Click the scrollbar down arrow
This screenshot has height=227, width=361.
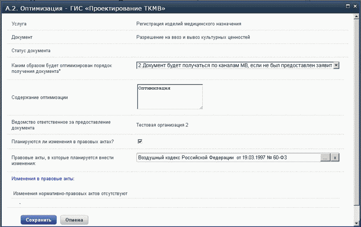tap(355, 223)
